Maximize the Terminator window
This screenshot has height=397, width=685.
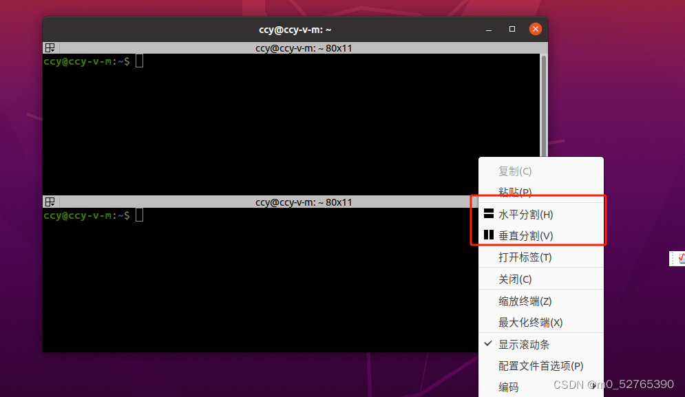(x=512, y=30)
